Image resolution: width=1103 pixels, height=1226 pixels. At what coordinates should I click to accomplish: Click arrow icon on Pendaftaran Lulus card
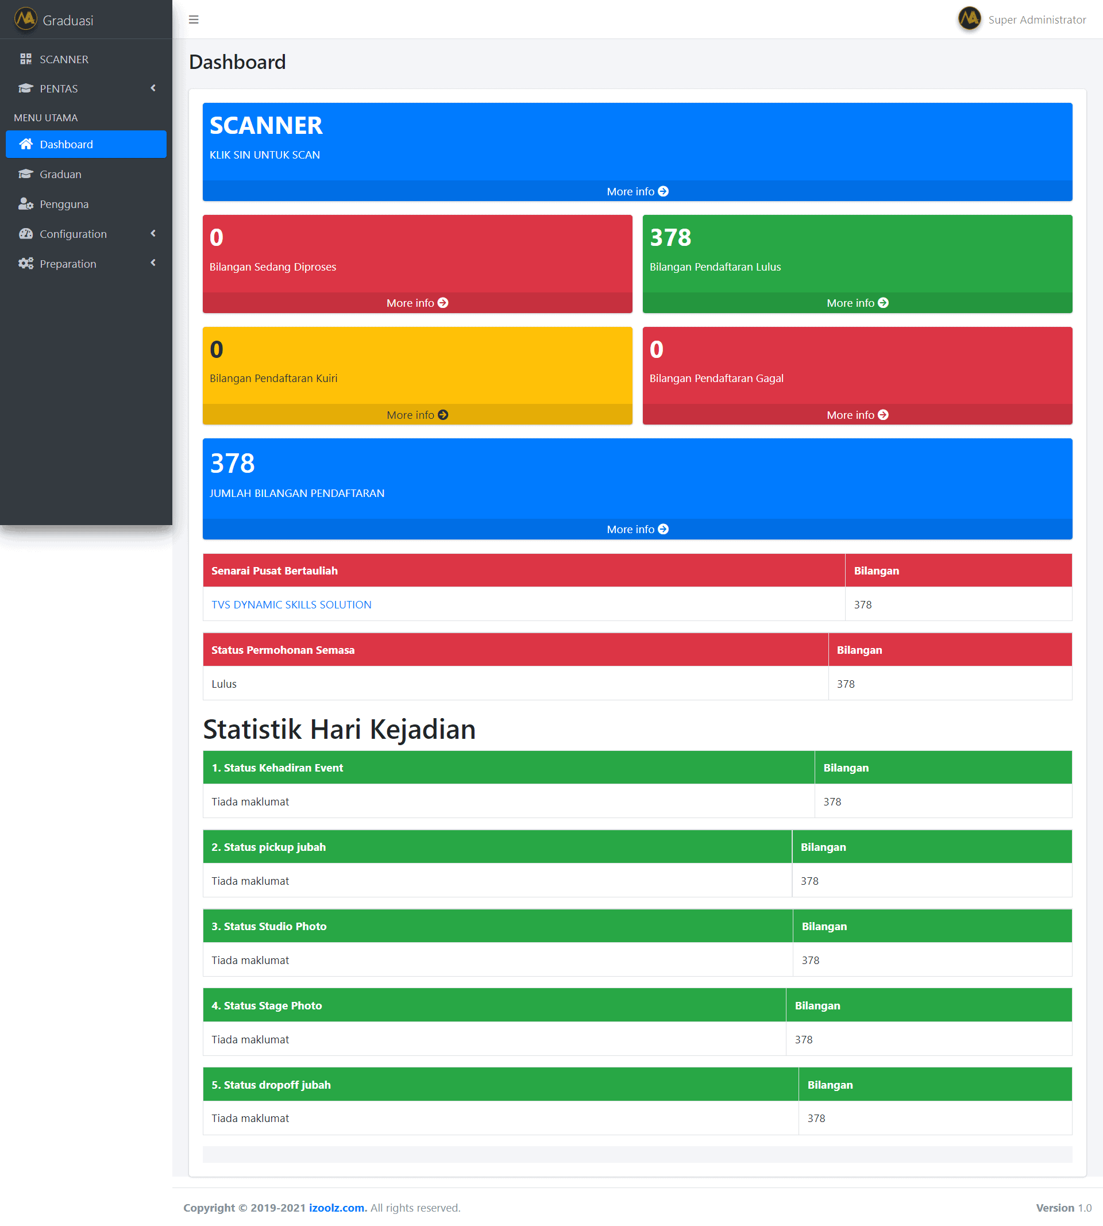883,303
